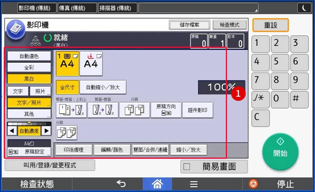Tap keypad number 5
Viewport: 315px width, 192px height.
click(280, 62)
